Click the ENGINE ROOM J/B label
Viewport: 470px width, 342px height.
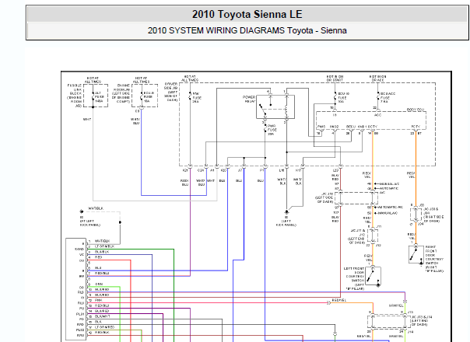tap(121, 93)
